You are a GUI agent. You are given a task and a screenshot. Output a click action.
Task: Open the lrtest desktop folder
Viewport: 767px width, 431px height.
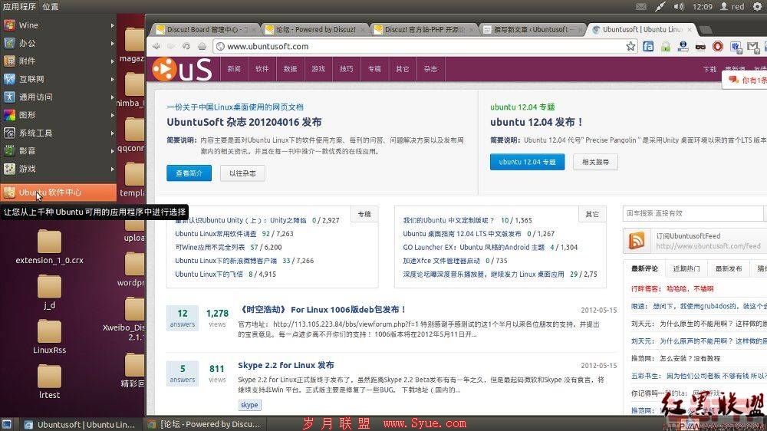click(x=49, y=382)
